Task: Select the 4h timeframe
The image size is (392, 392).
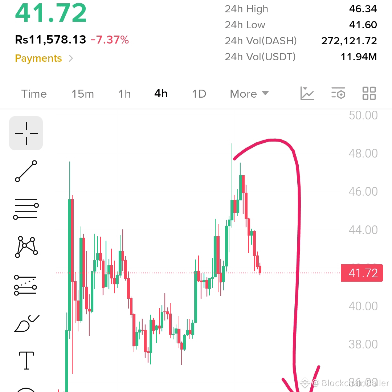Action: pos(161,94)
